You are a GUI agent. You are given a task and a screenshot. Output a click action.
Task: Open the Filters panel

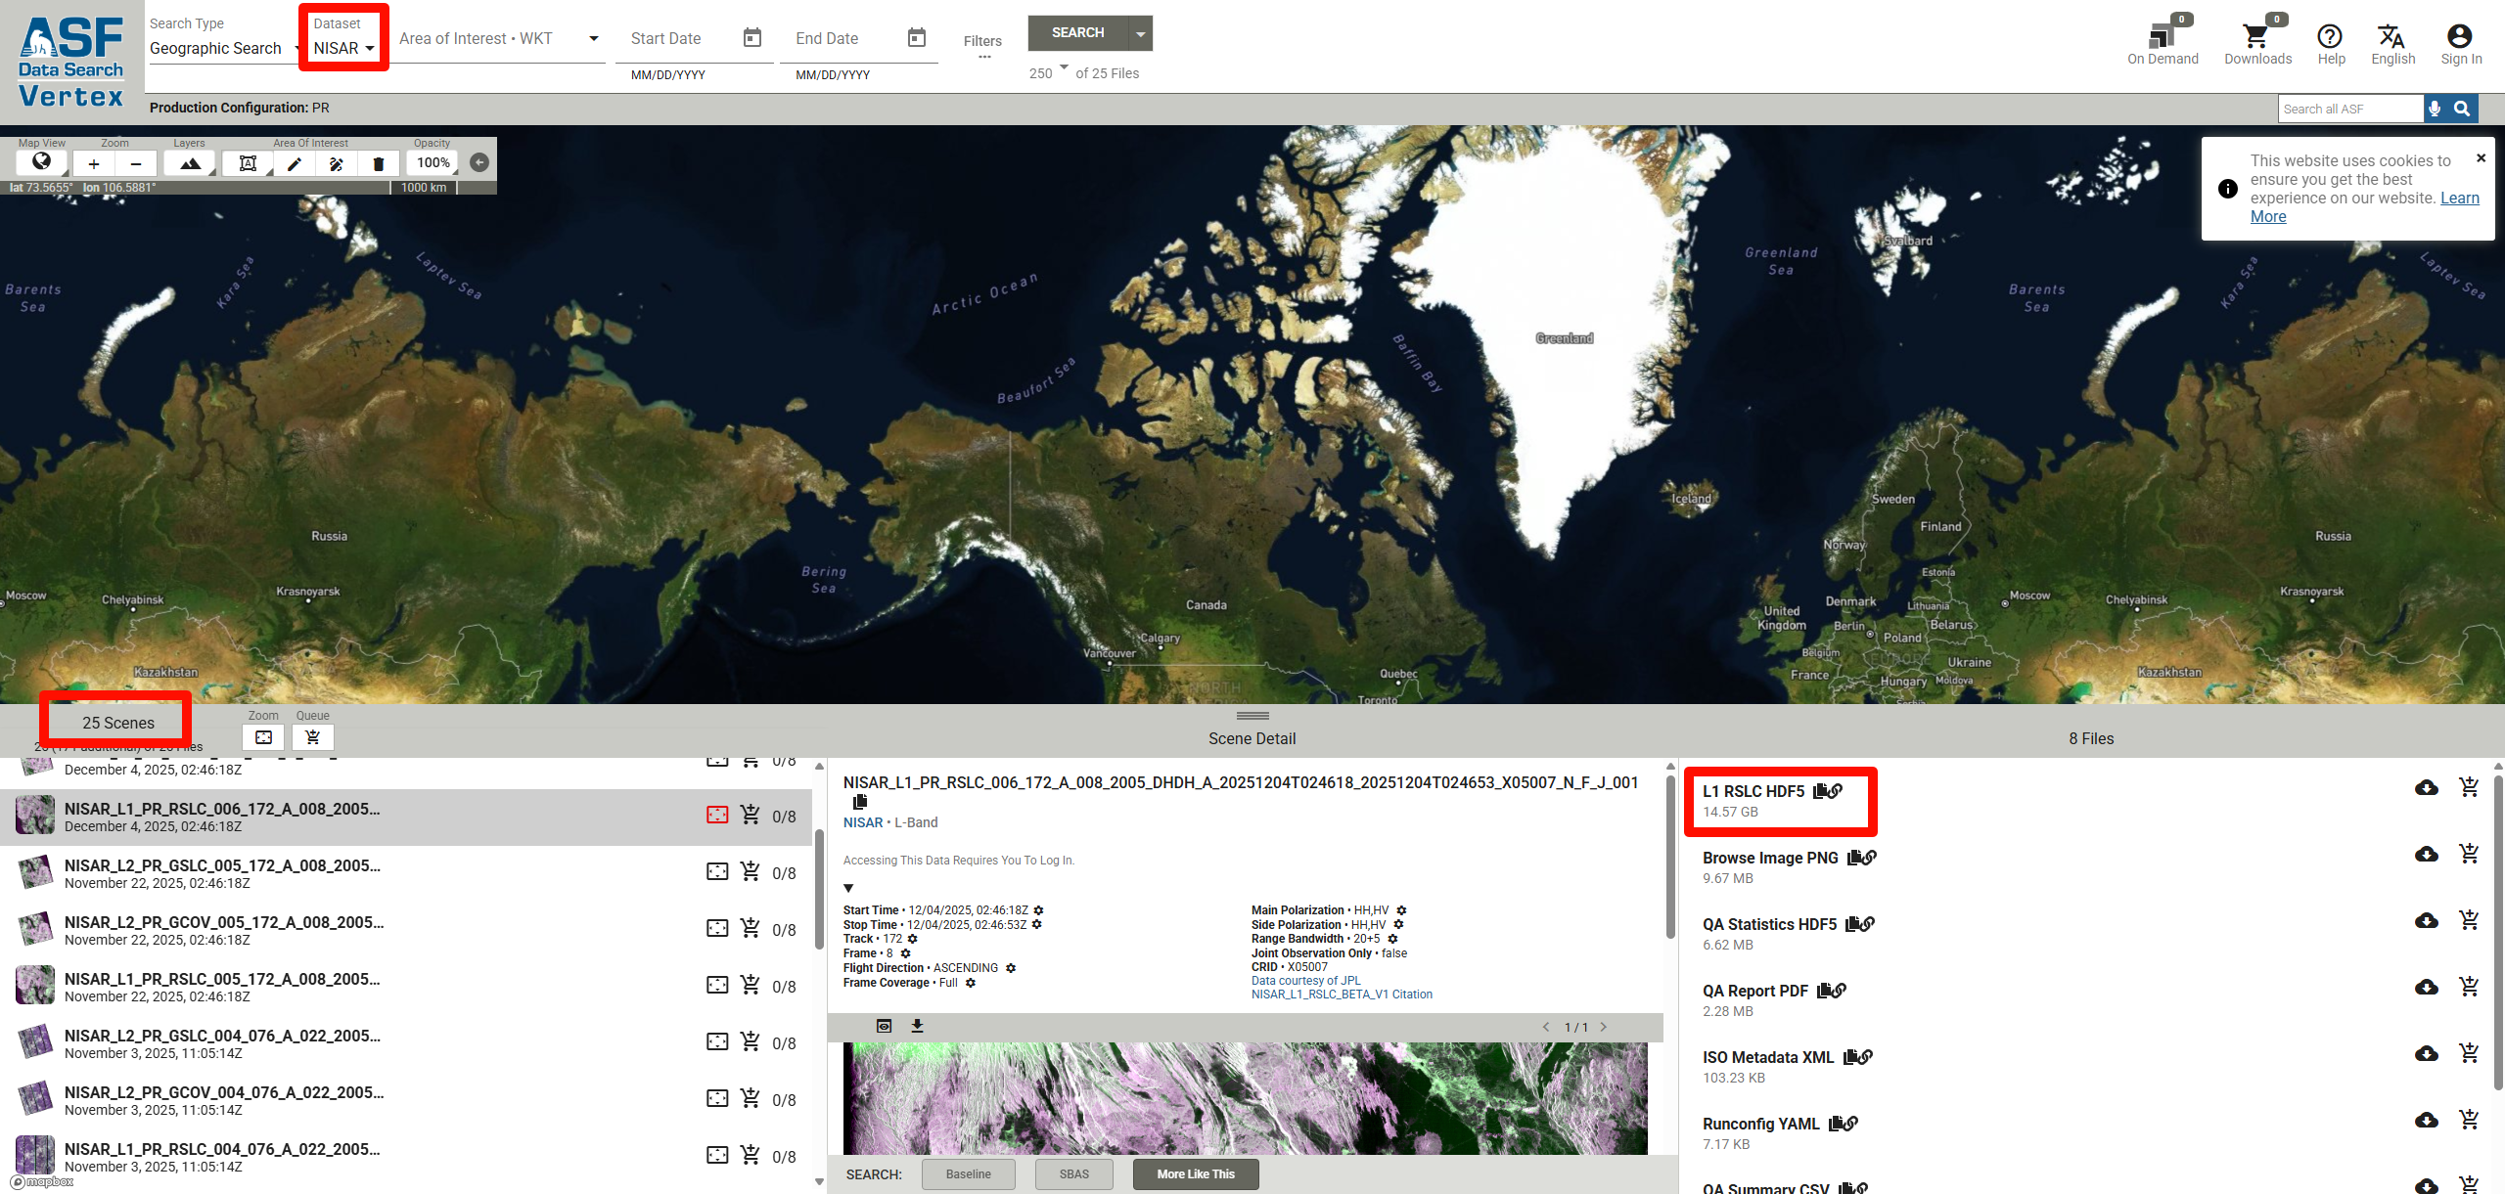pyautogui.click(x=982, y=45)
